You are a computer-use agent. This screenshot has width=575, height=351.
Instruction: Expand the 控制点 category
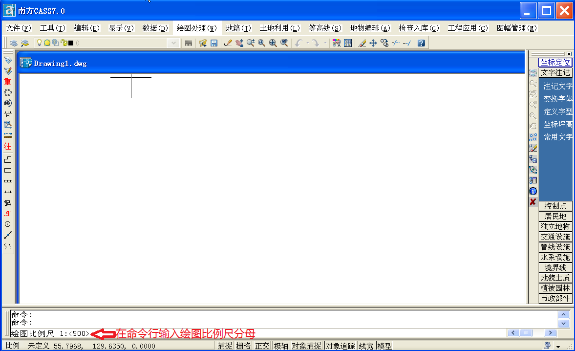[x=555, y=206]
